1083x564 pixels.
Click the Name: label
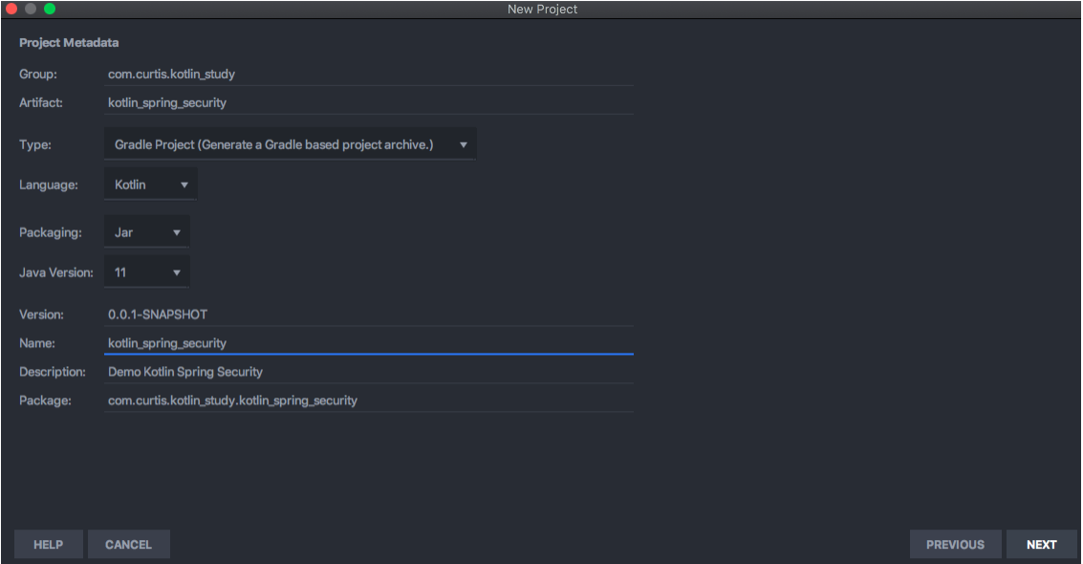(37, 343)
